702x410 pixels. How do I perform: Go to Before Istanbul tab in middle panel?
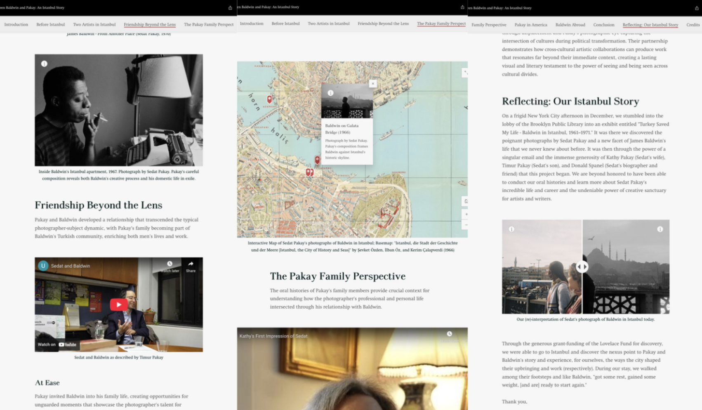pyautogui.click(x=285, y=24)
